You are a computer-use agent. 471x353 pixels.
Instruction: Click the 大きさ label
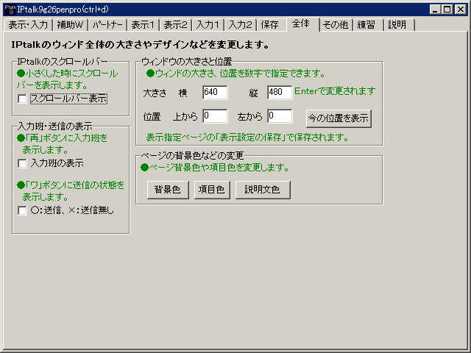pyautogui.click(x=155, y=93)
